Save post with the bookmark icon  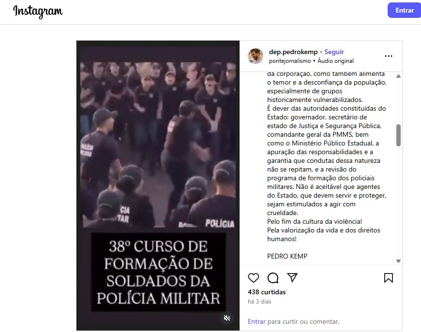[x=388, y=278]
